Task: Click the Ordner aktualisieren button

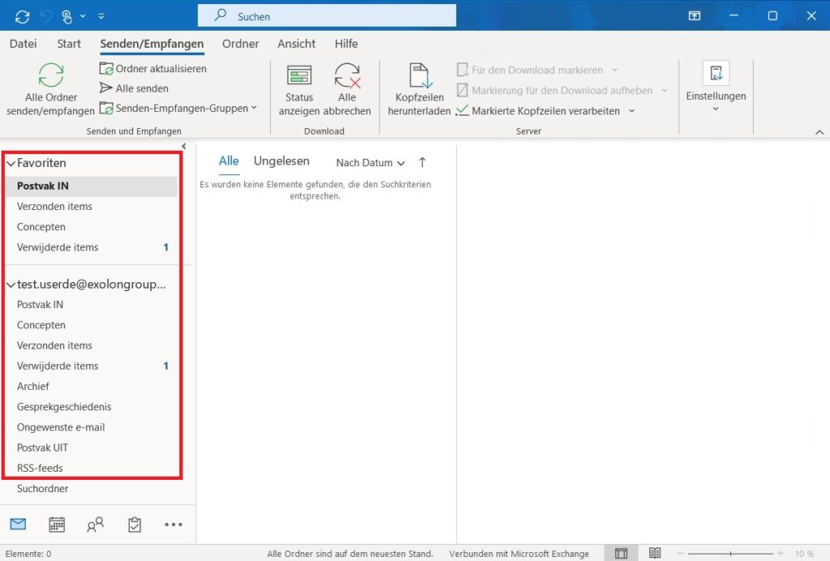Action: (x=153, y=69)
